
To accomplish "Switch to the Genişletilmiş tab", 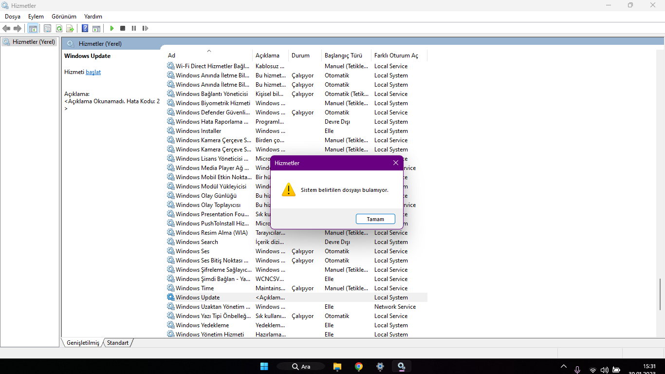I will [83, 343].
